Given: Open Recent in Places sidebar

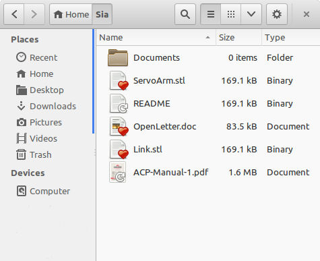Looking at the screenshot, I should [37, 57].
